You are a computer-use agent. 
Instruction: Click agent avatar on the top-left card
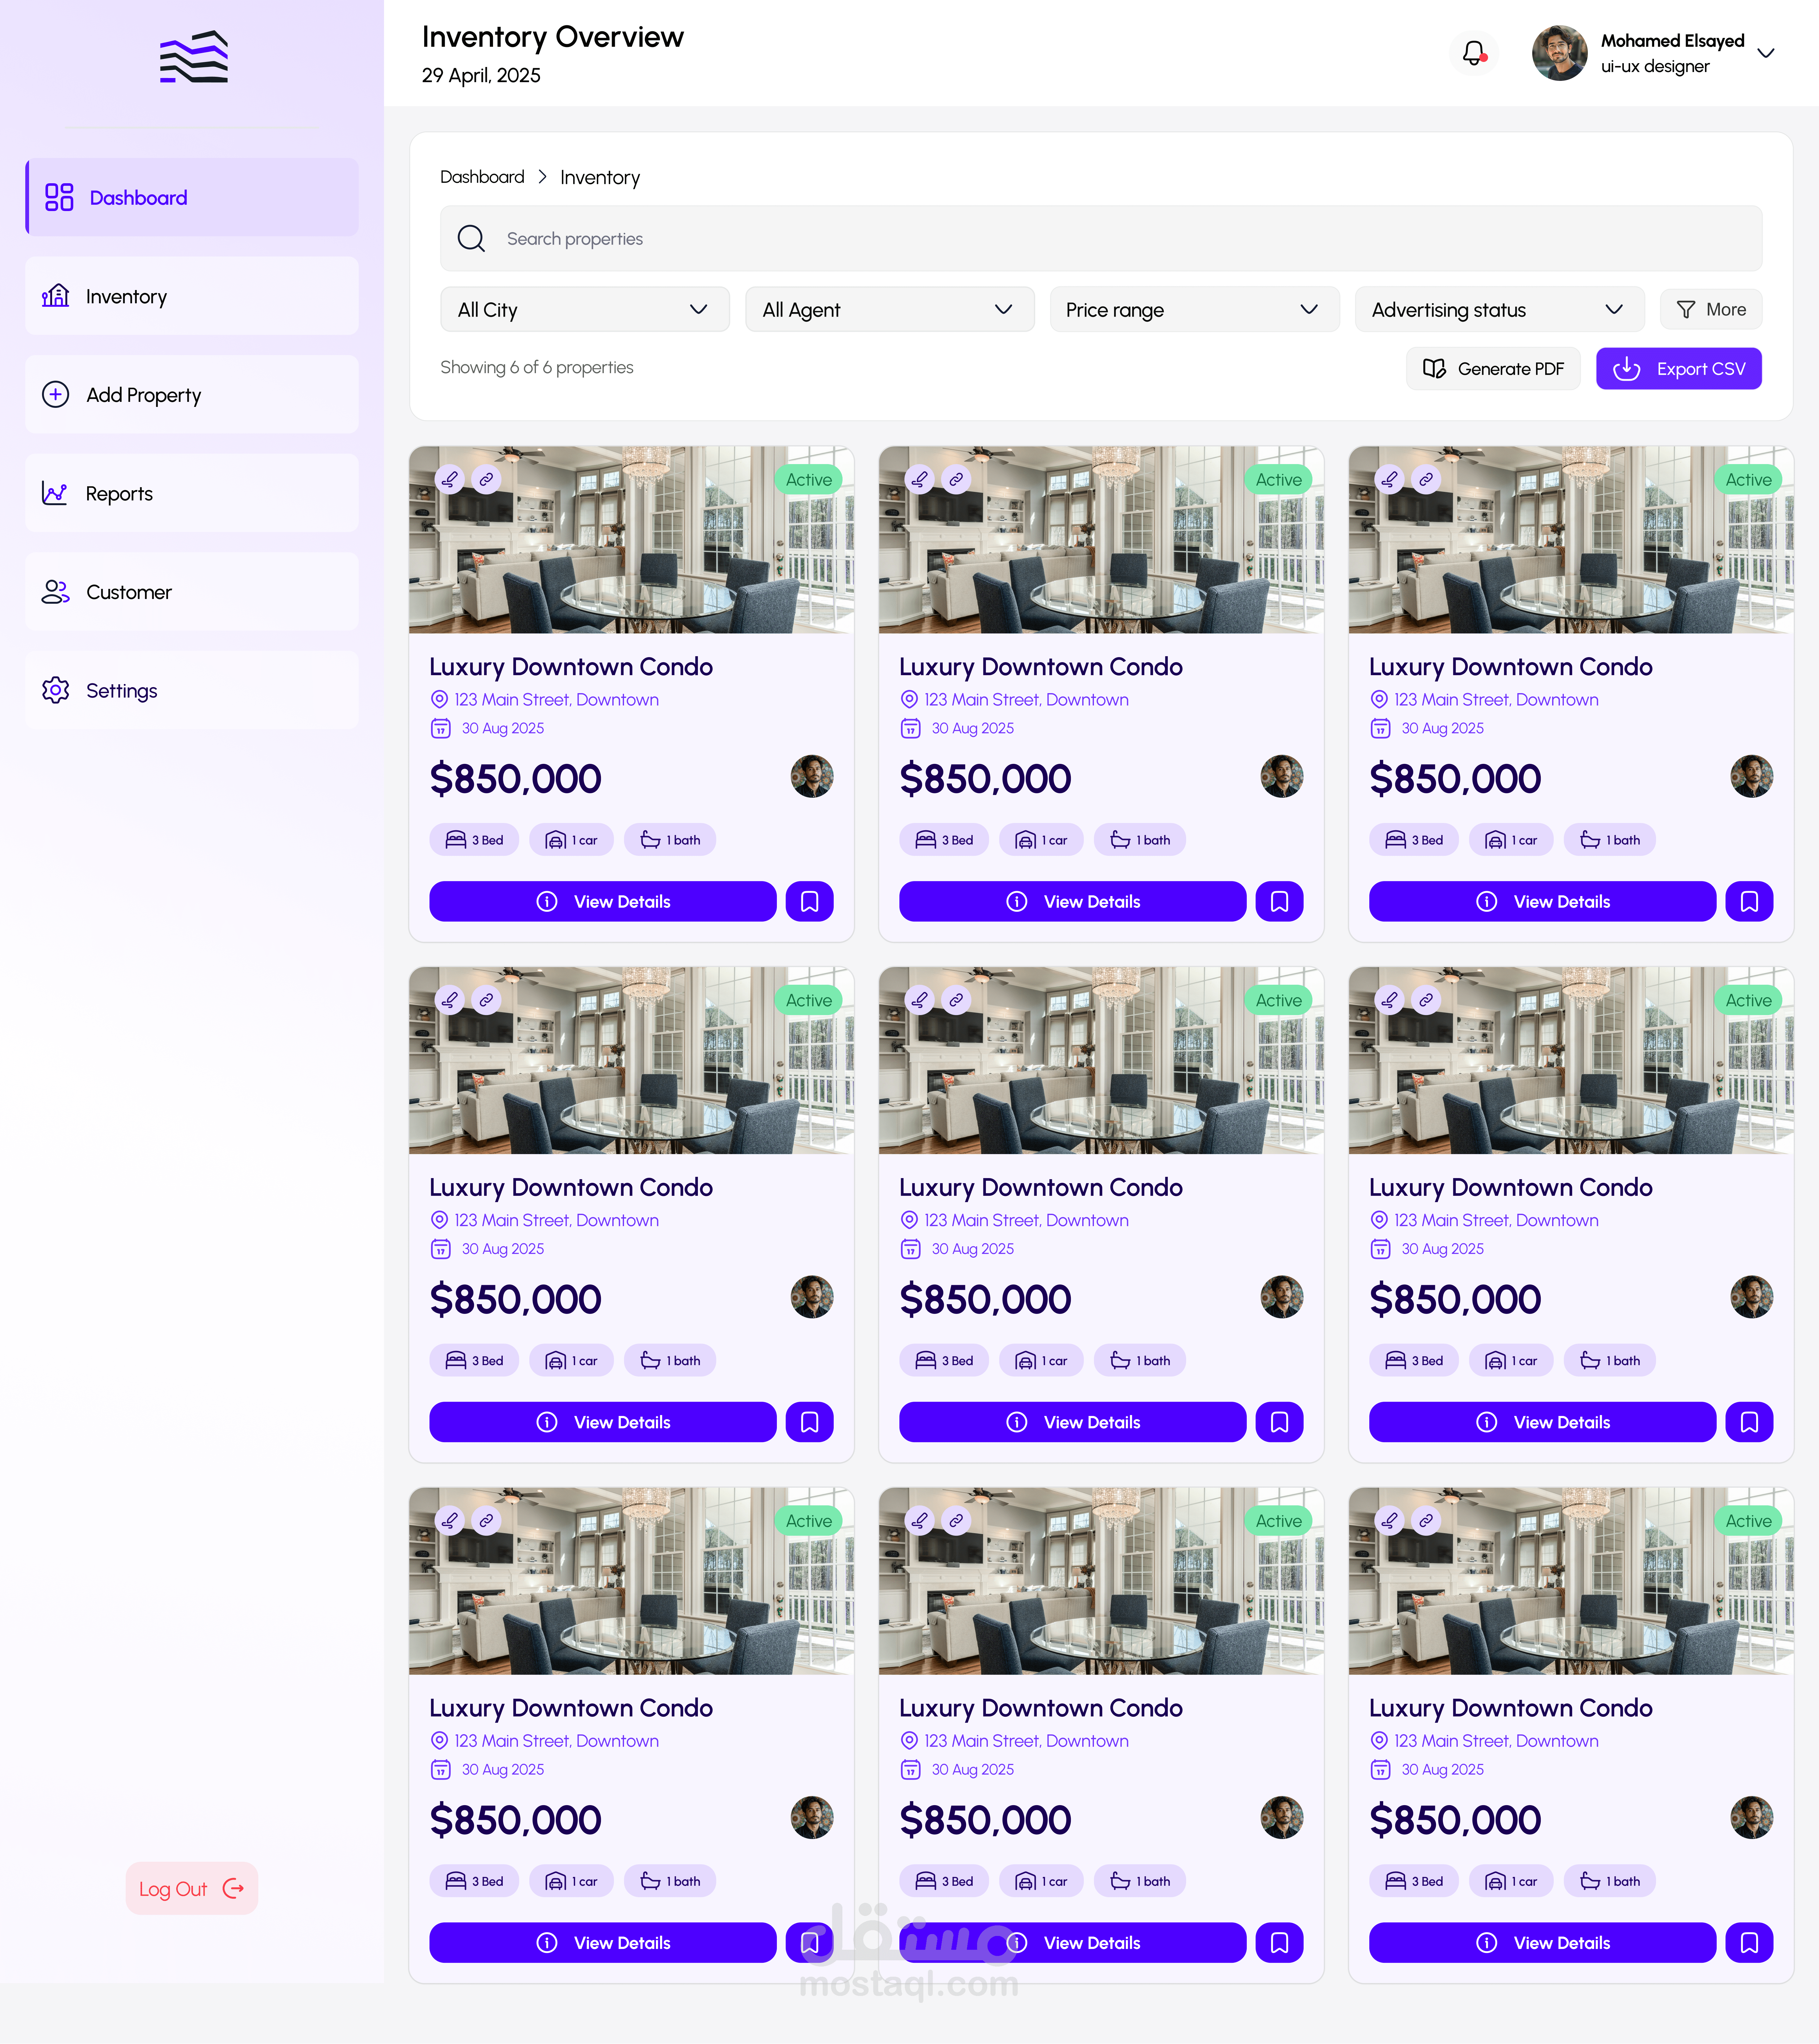(812, 776)
